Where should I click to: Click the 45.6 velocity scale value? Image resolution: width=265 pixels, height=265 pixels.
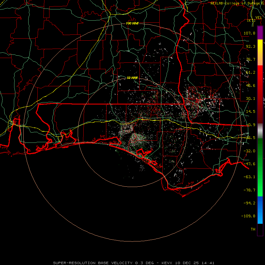click(x=251, y=85)
